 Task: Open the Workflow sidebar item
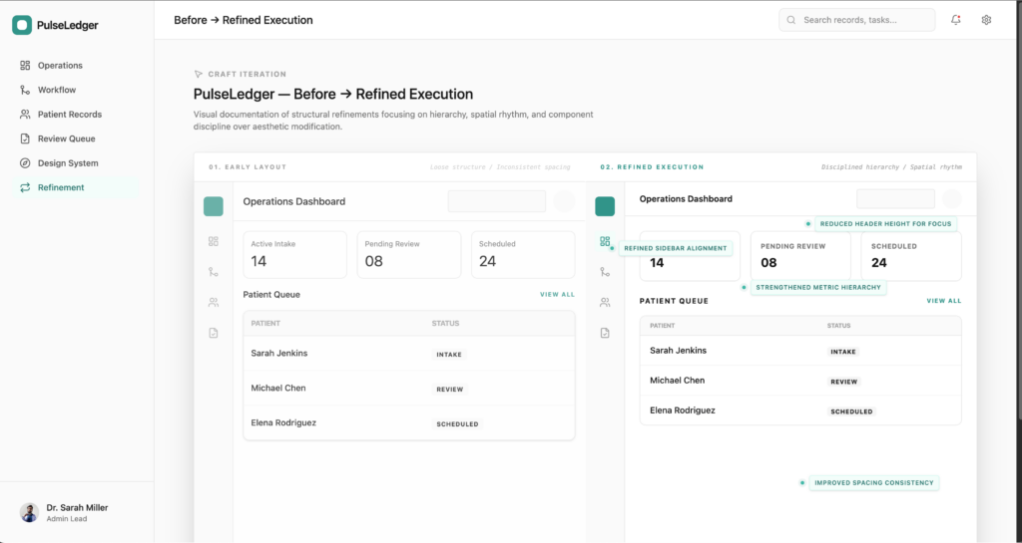78,90
